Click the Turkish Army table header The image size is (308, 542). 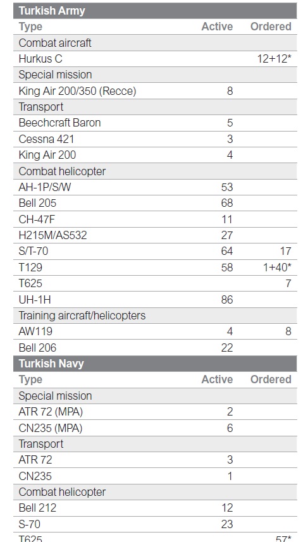[x=155, y=11]
